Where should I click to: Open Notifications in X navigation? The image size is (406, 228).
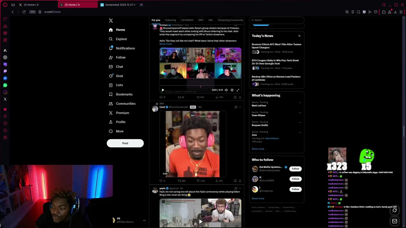point(122,48)
